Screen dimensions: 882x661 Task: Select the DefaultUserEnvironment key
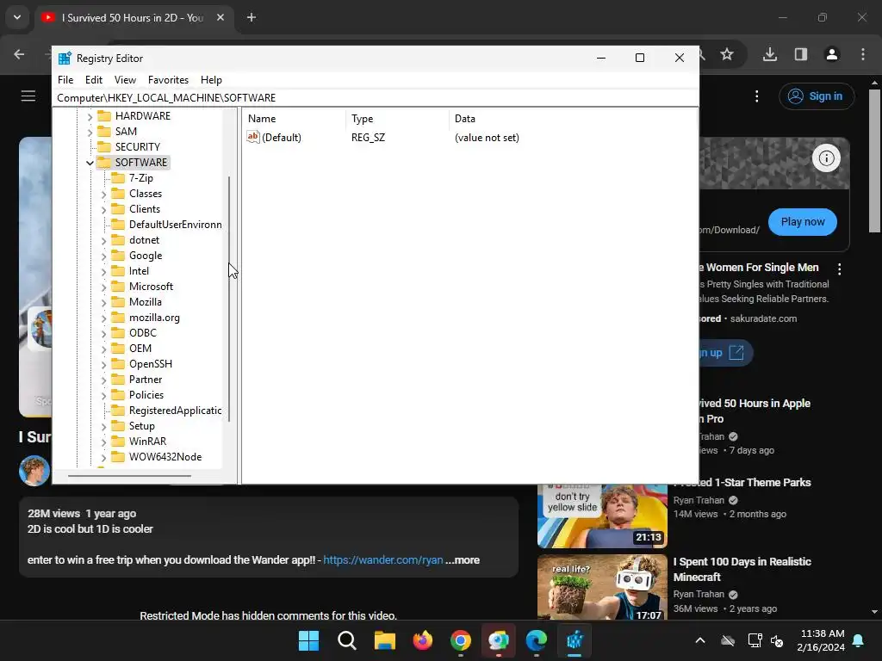175,225
